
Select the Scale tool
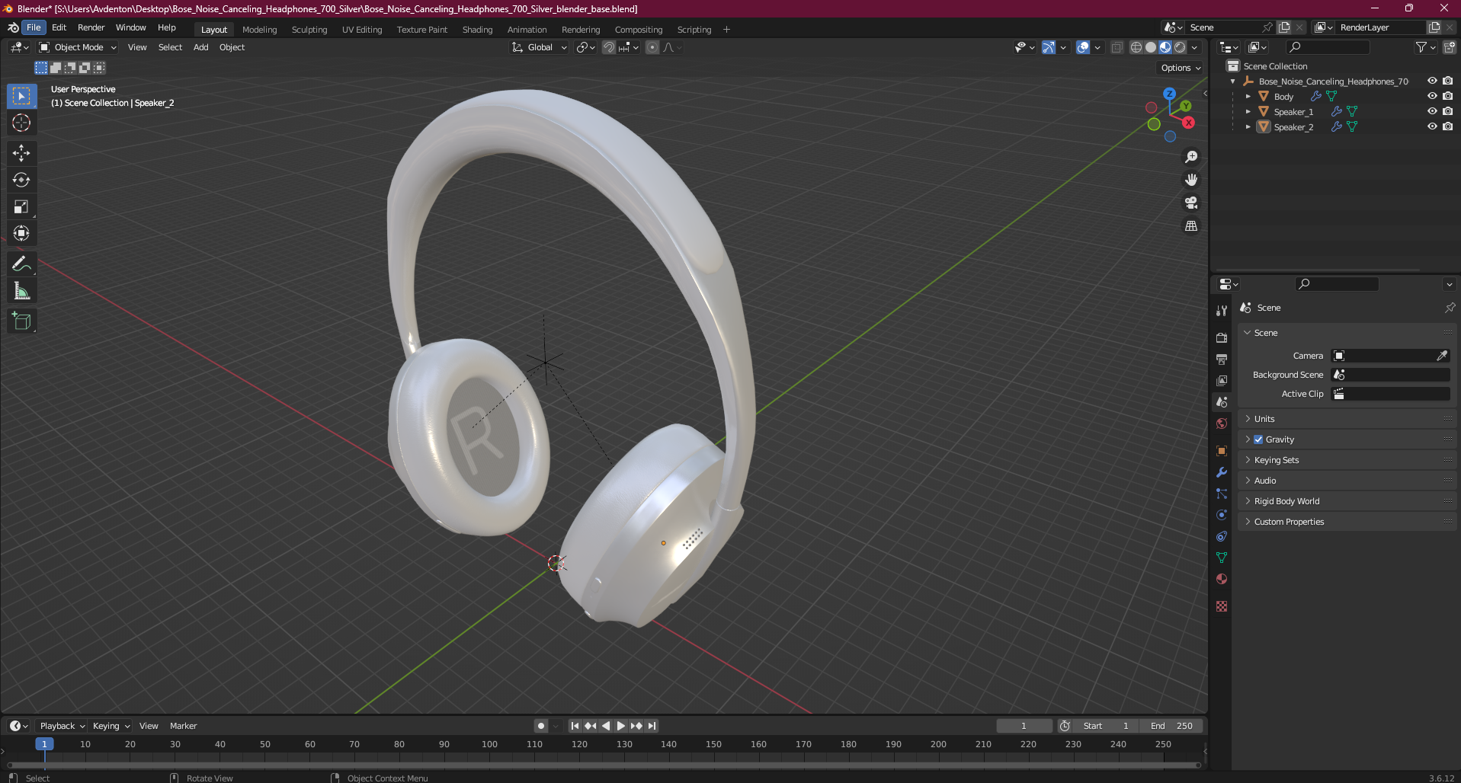click(x=21, y=206)
